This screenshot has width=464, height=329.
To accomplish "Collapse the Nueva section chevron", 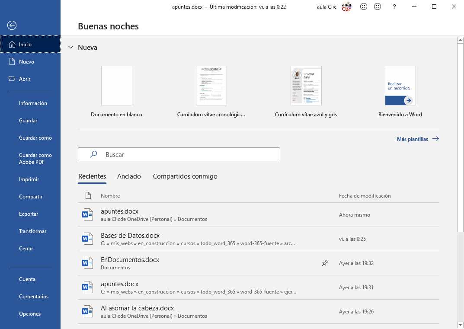I will (x=71, y=48).
